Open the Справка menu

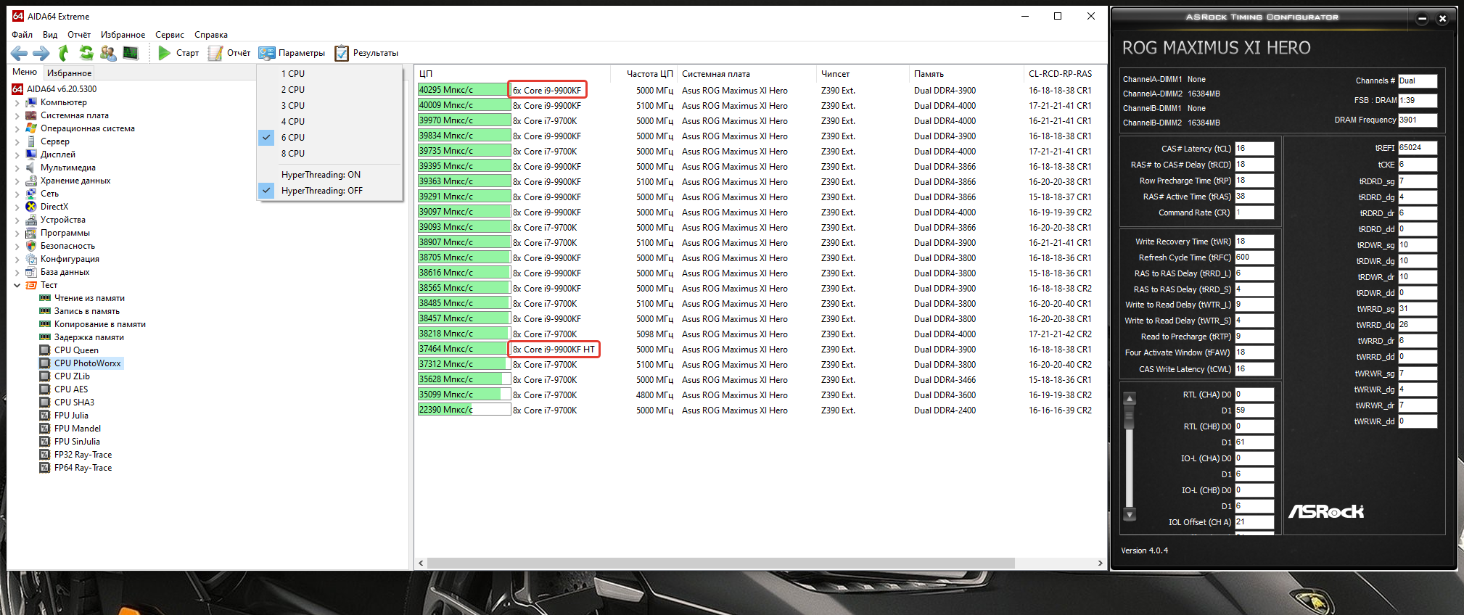[x=211, y=35]
